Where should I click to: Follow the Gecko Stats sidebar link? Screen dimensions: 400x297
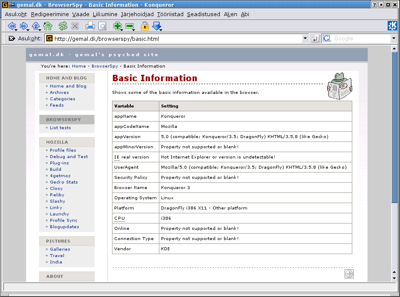pyautogui.click(x=64, y=182)
